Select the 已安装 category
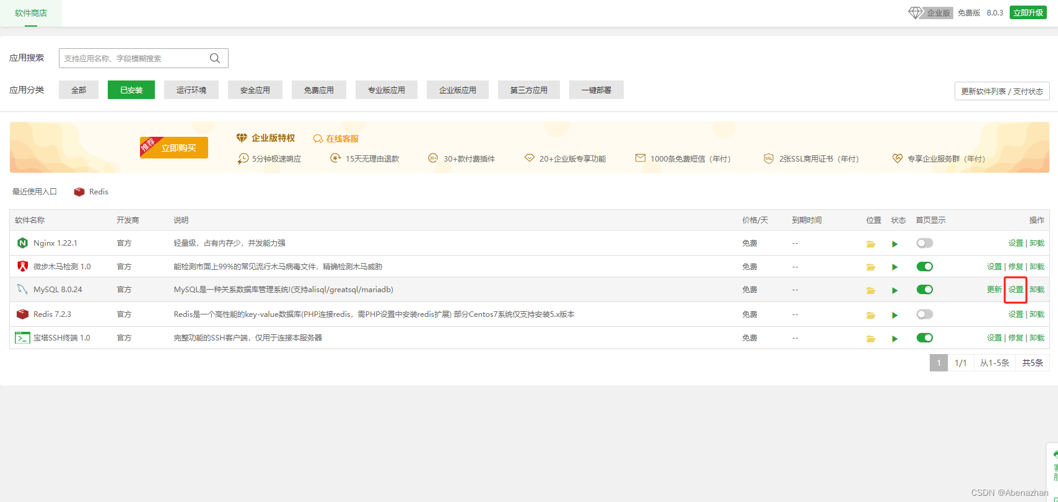 [131, 90]
